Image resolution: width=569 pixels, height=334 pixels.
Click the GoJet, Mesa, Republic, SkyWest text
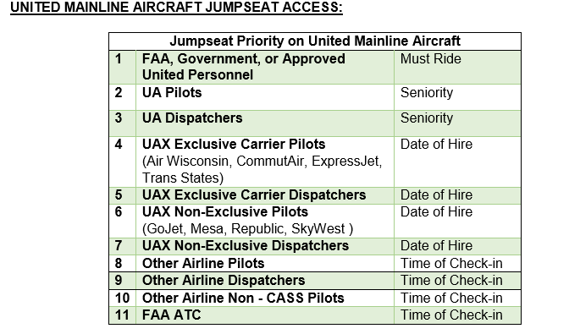point(247,229)
